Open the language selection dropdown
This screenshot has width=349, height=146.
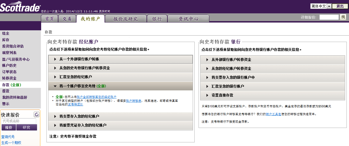click(321, 6)
